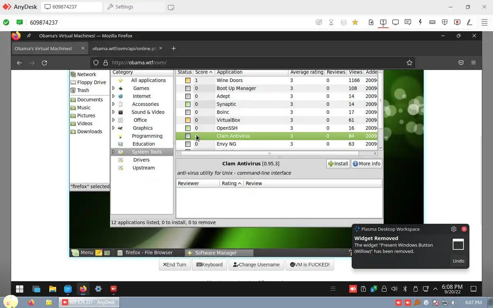Toggle the OpenSSH status checkbox
493x308 pixels.
pyautogui.click(x=188, y=128)
